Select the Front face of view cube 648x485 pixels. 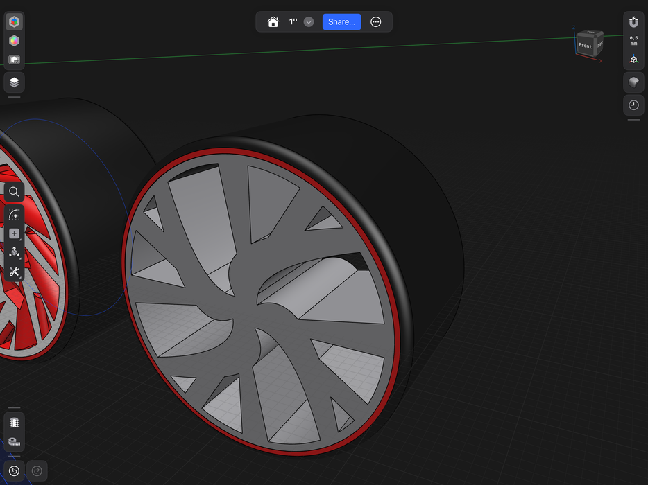585,45
